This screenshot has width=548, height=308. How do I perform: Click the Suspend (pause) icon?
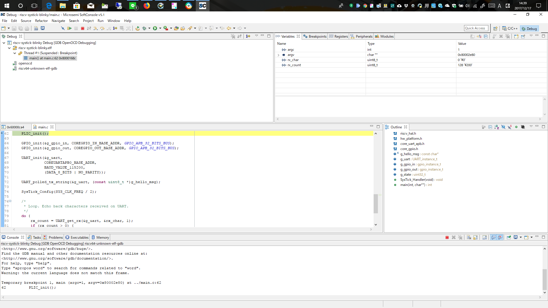pyautogui.click(x=76, y=28)
